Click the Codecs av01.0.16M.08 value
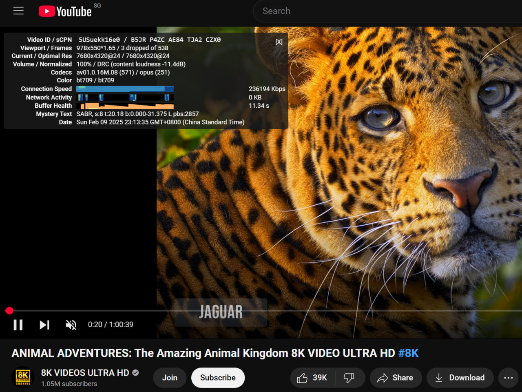522x392 pixels. tap(123, 72)
